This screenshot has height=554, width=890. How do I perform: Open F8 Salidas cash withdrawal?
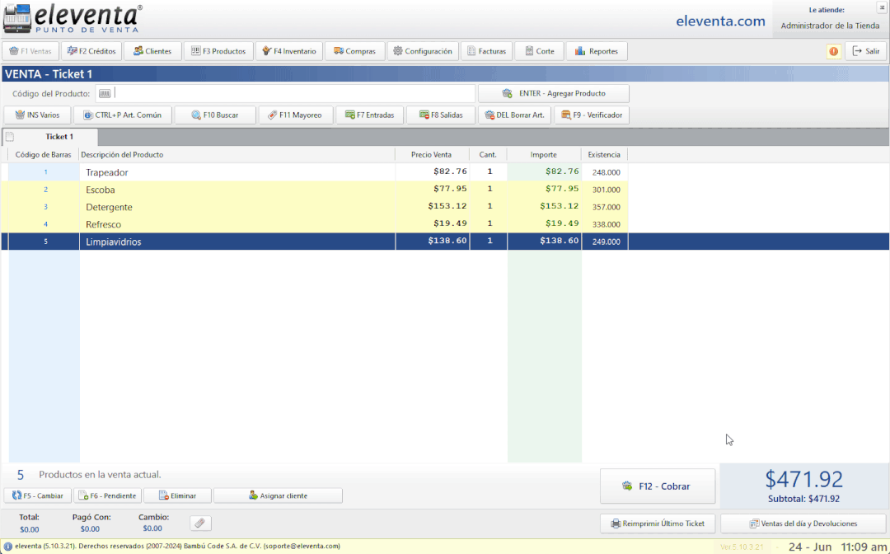(x=440, y=115)
